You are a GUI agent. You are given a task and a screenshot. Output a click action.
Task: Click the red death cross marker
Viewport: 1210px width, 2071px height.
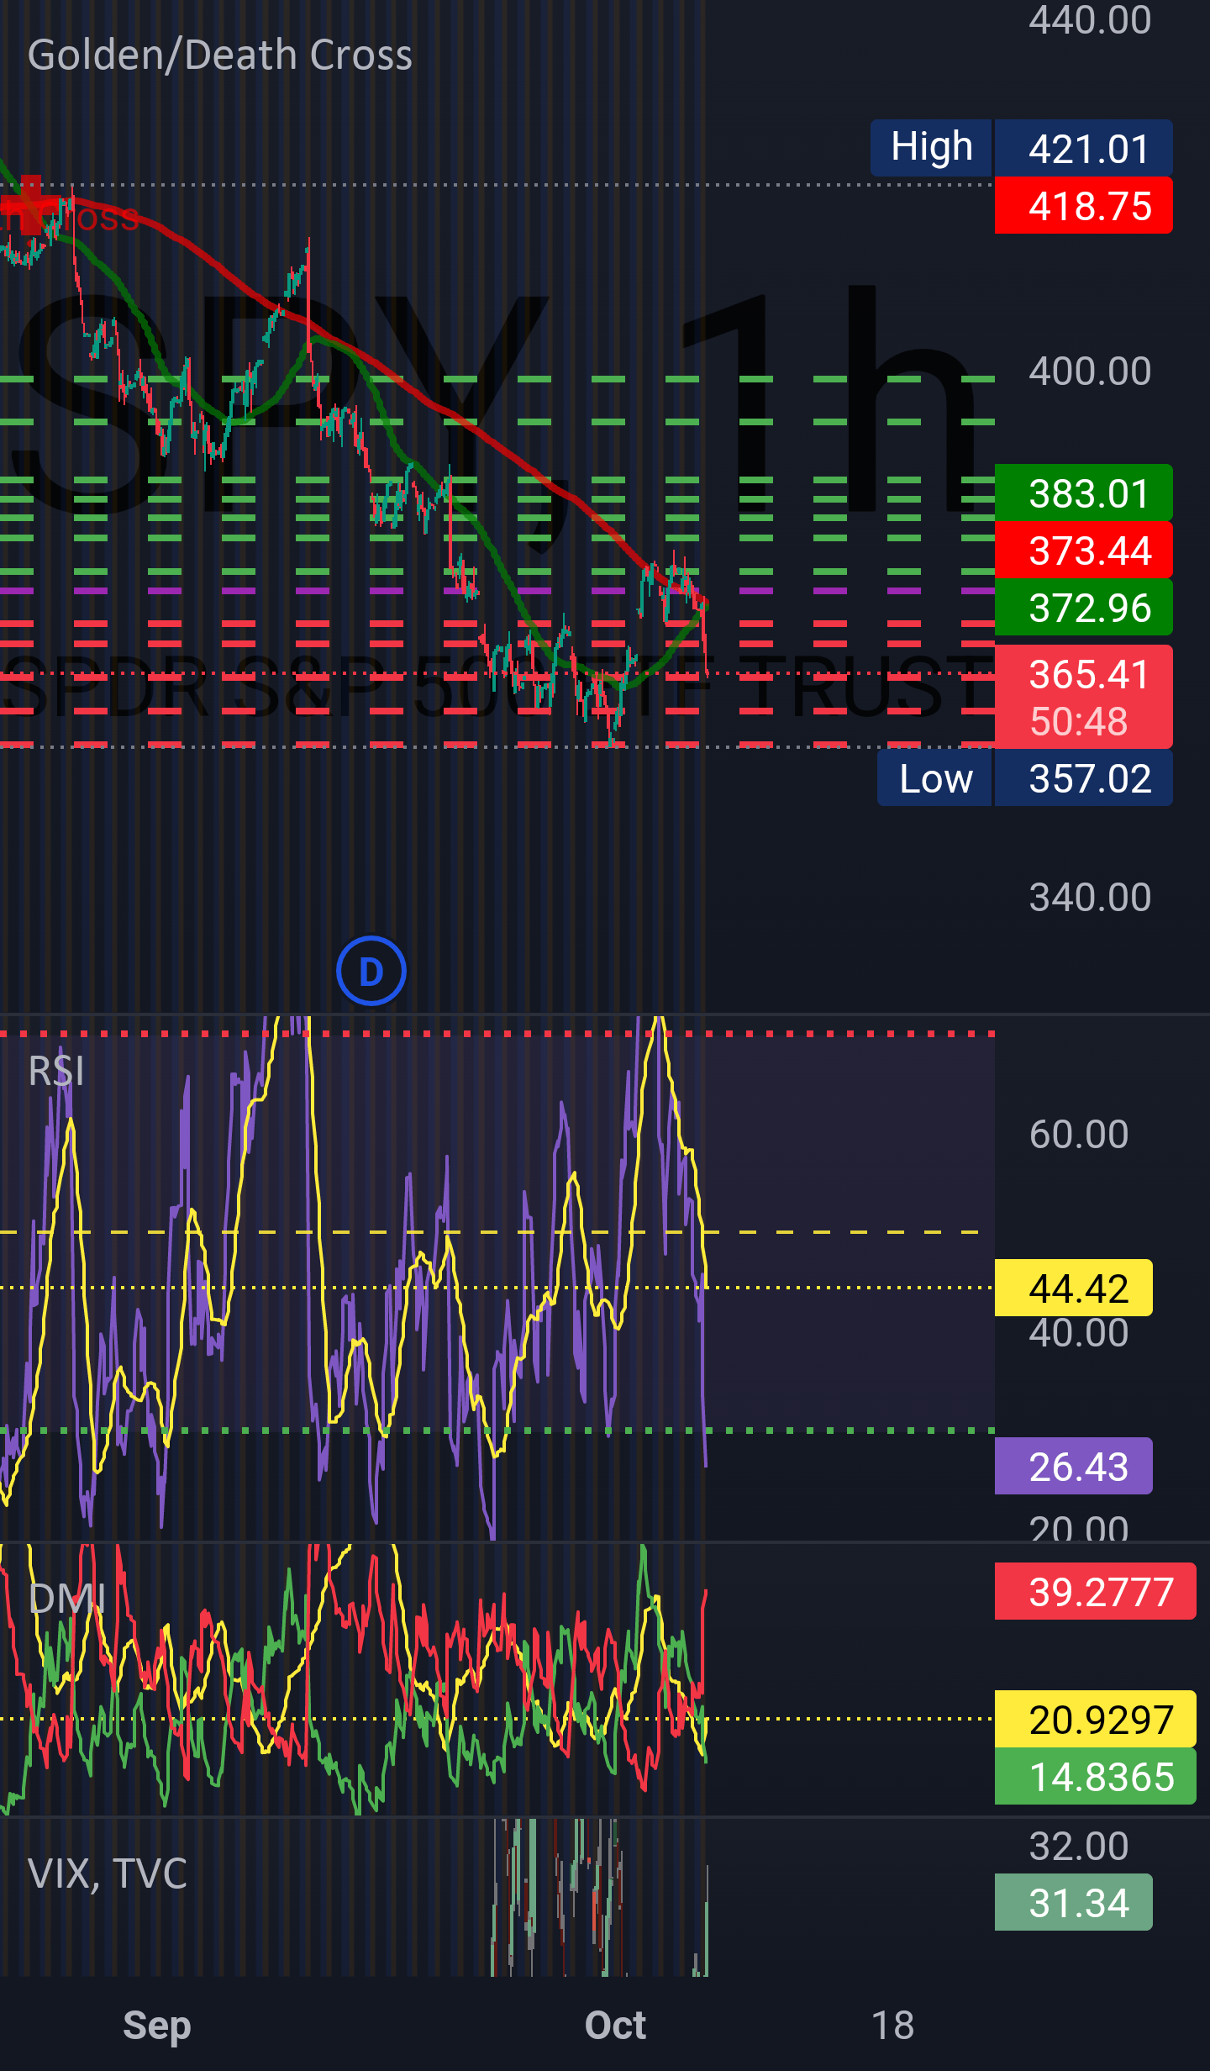(30, 203)
